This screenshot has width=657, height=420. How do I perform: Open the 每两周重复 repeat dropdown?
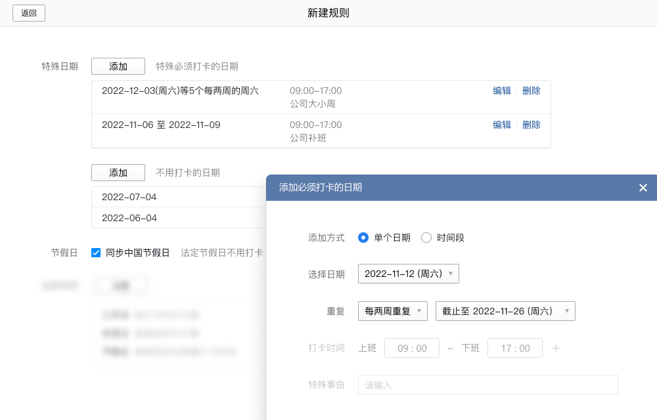coord(392,311)
